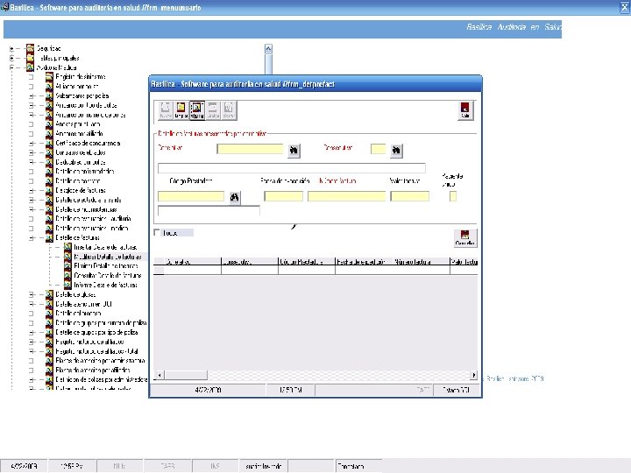Click icon of Certificado de concurrencia

pos(49,143)
